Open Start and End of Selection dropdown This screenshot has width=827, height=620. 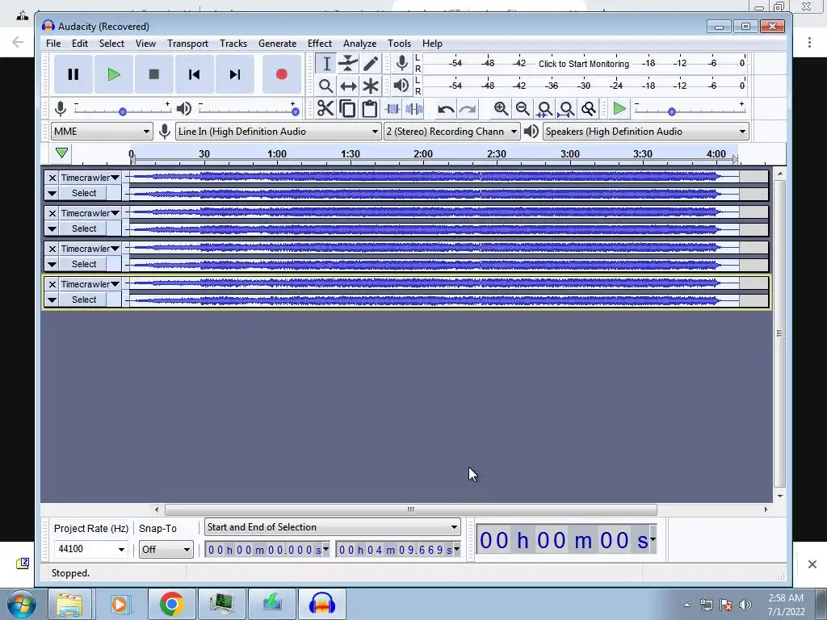point(332,527)
